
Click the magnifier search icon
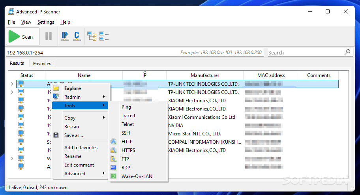point(347,52)
